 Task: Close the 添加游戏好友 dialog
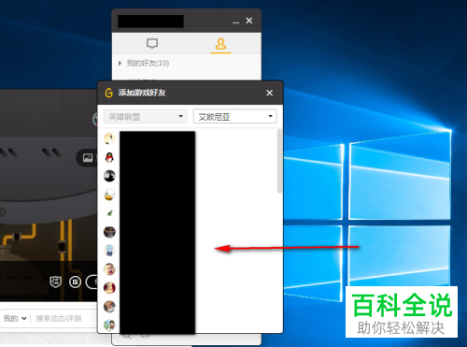click(270, 93)
